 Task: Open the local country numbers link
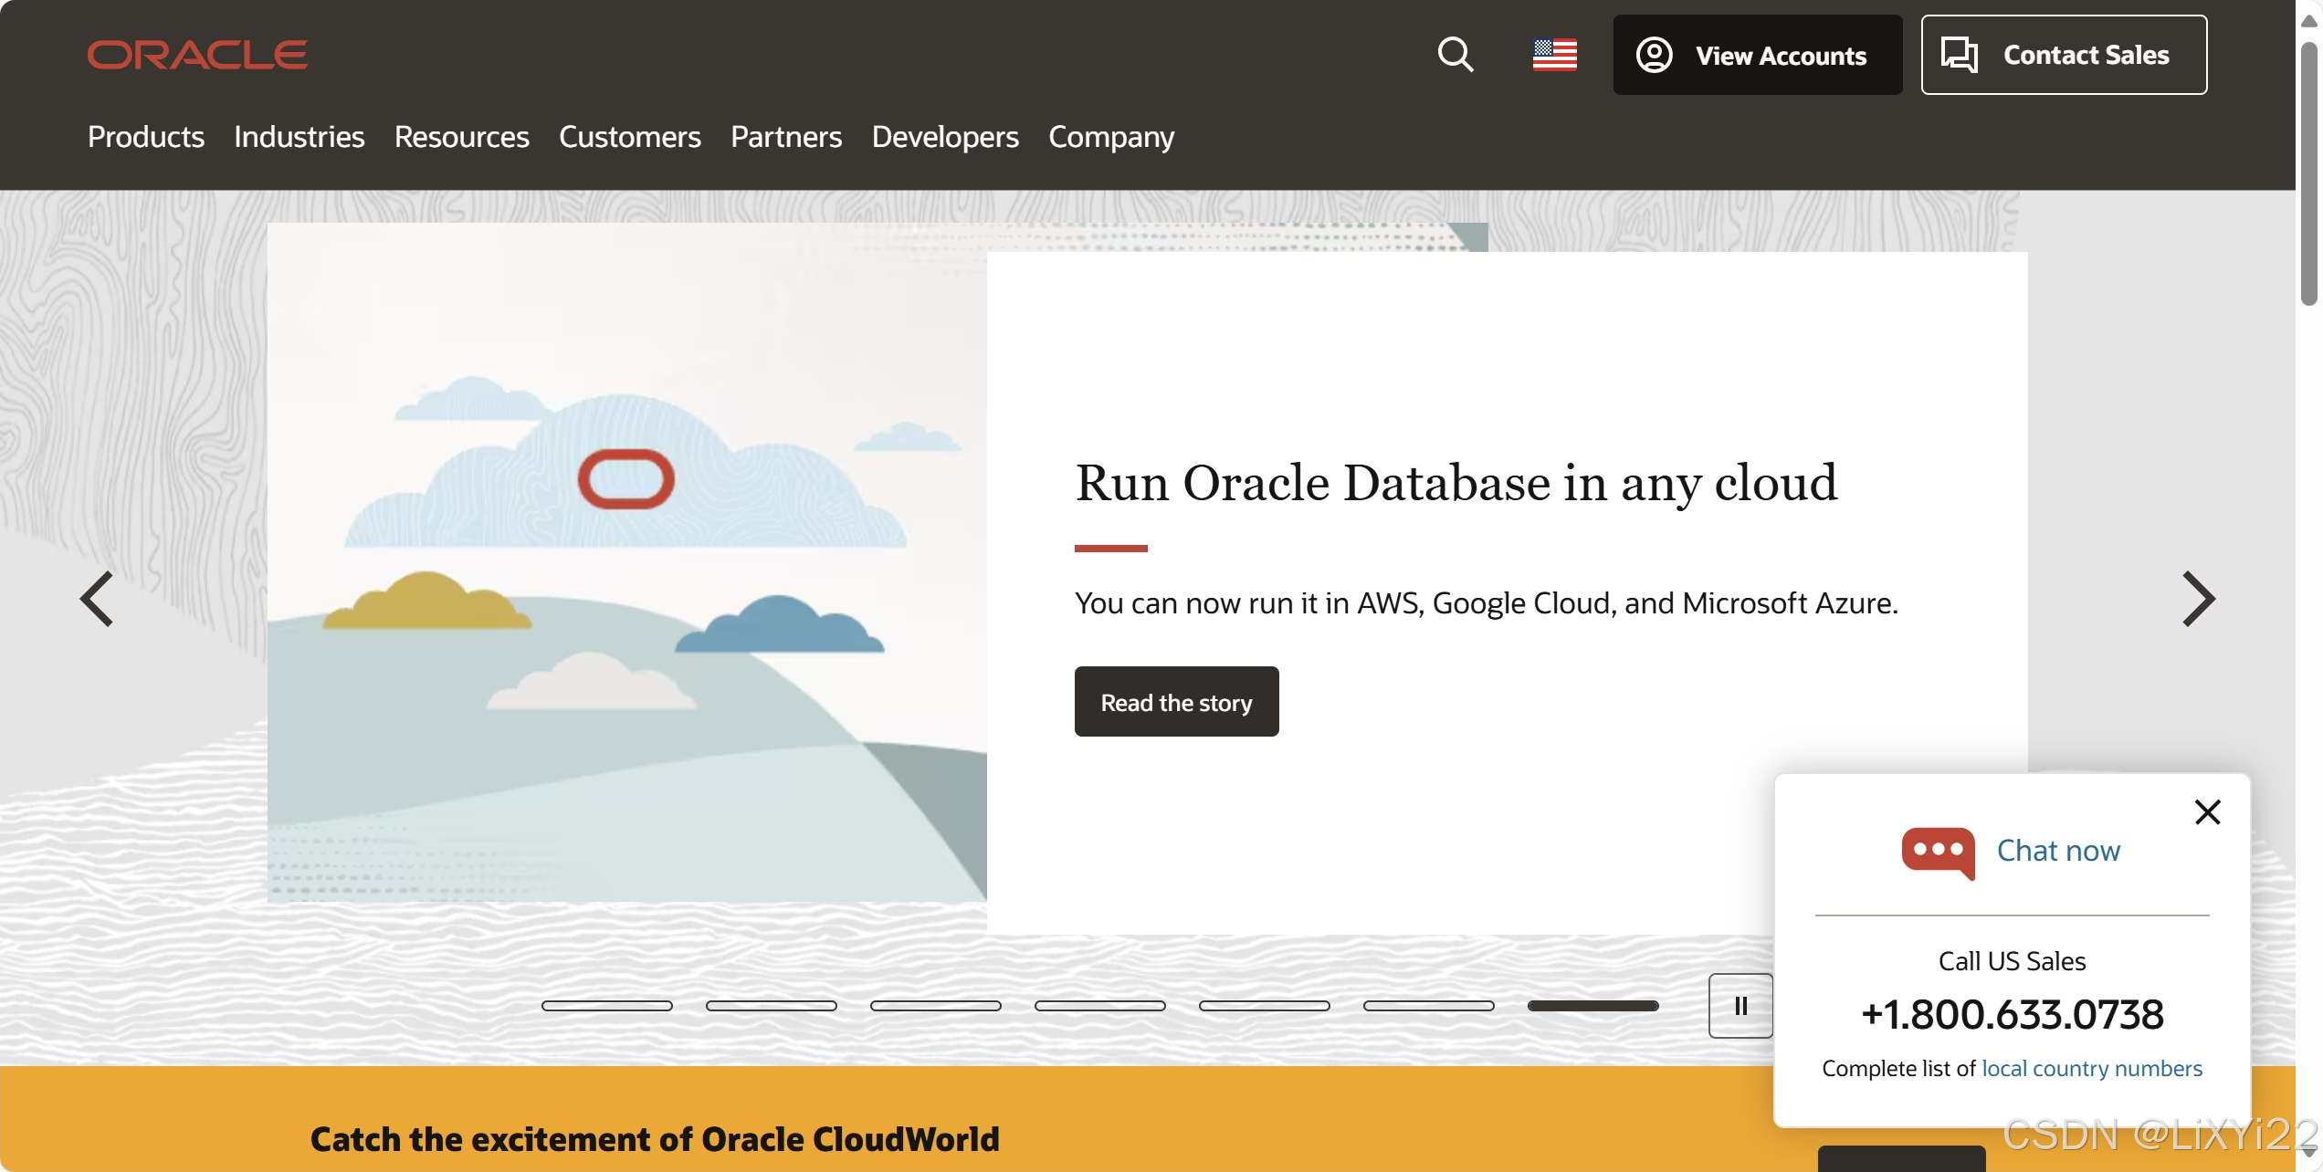2091,1068
